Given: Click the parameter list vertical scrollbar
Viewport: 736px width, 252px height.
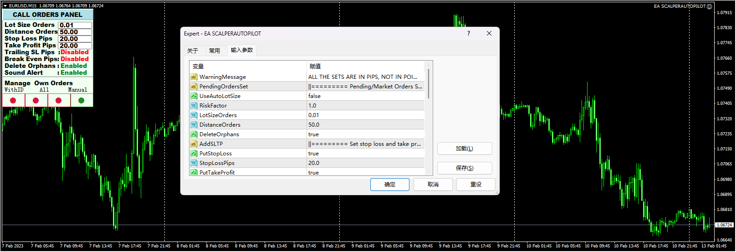Looking at the screenshot, I should 428,84.
